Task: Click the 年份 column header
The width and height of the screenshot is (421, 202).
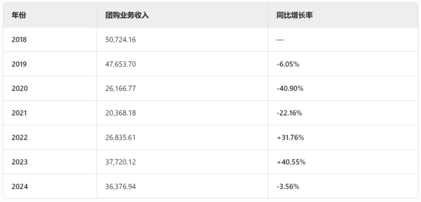Action: click(x=19, y=15)
